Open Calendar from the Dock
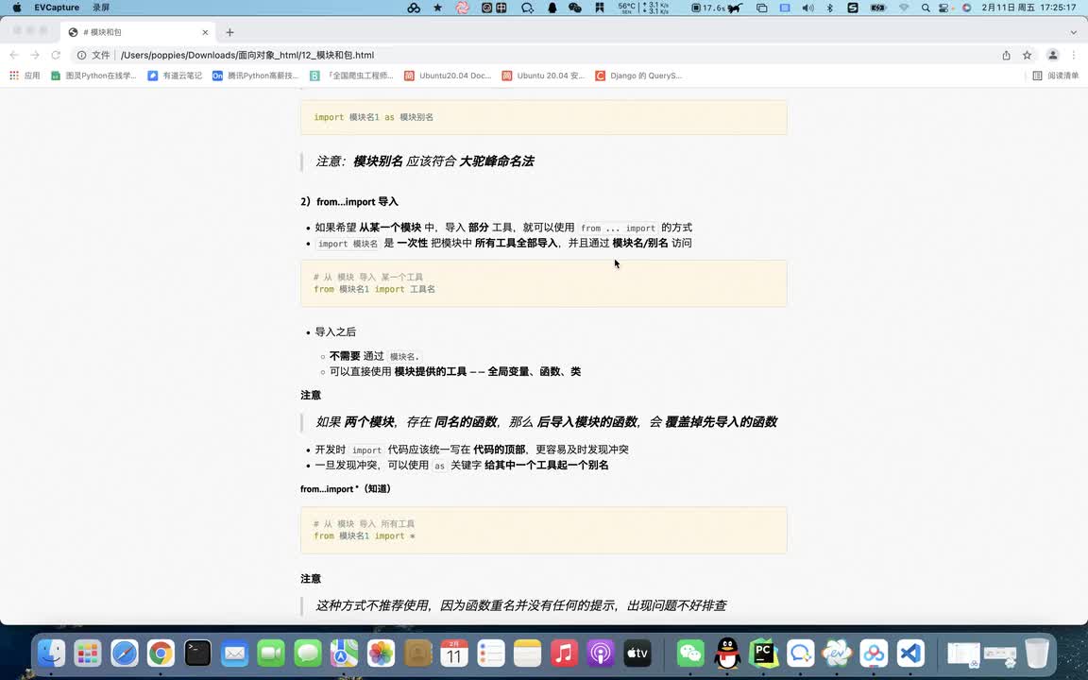Viewport: 1088px width, 680px height. pos(453,653)
